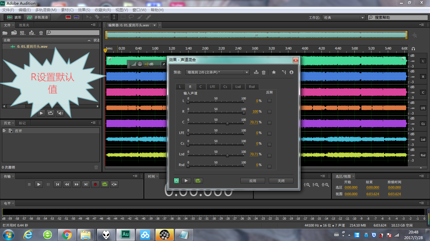Screen dimensions: 430x241
Task: Switch to LFE output channel tab
Action: tap(212, 87)
